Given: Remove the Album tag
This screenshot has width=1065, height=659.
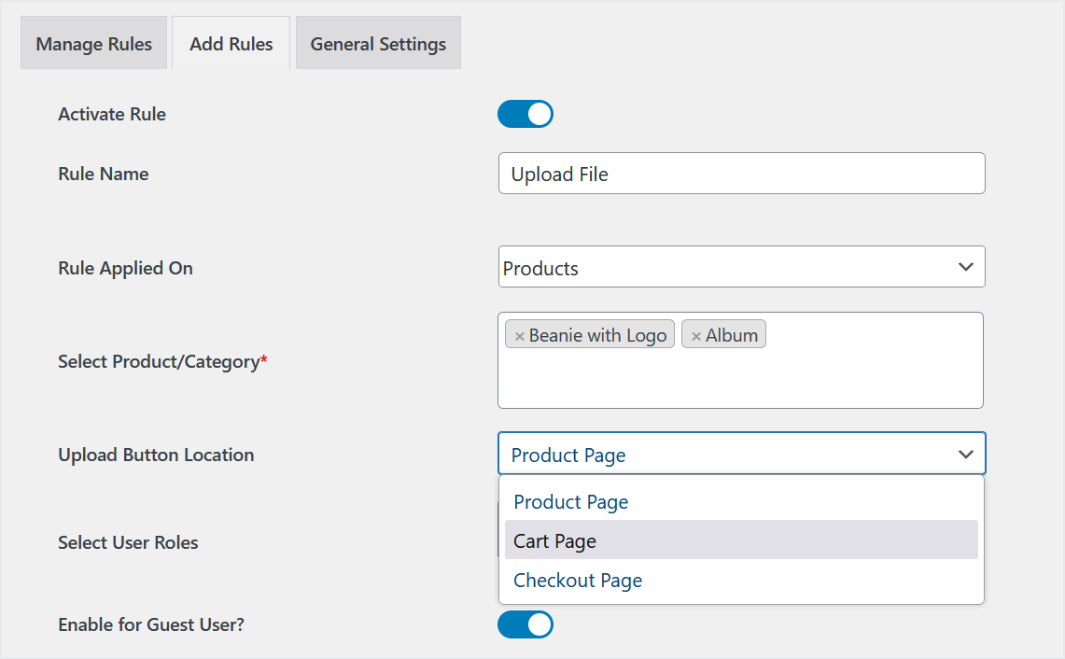Looking at the screenshot, I should pyautogui.click(x=696, y=336).
